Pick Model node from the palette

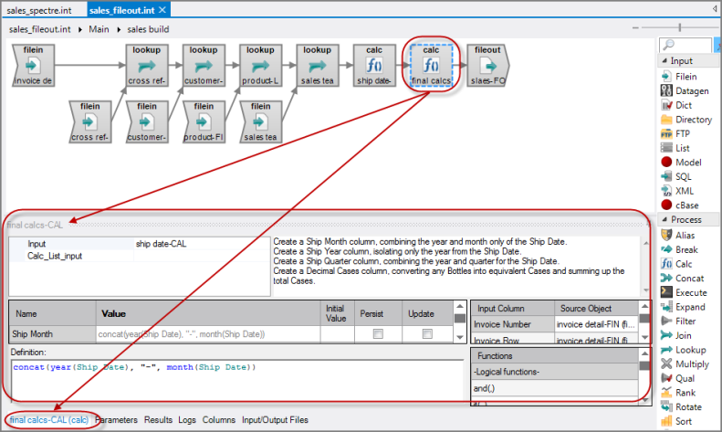point(681,163)
